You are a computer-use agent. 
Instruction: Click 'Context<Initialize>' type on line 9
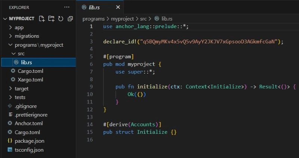point(215,87)
